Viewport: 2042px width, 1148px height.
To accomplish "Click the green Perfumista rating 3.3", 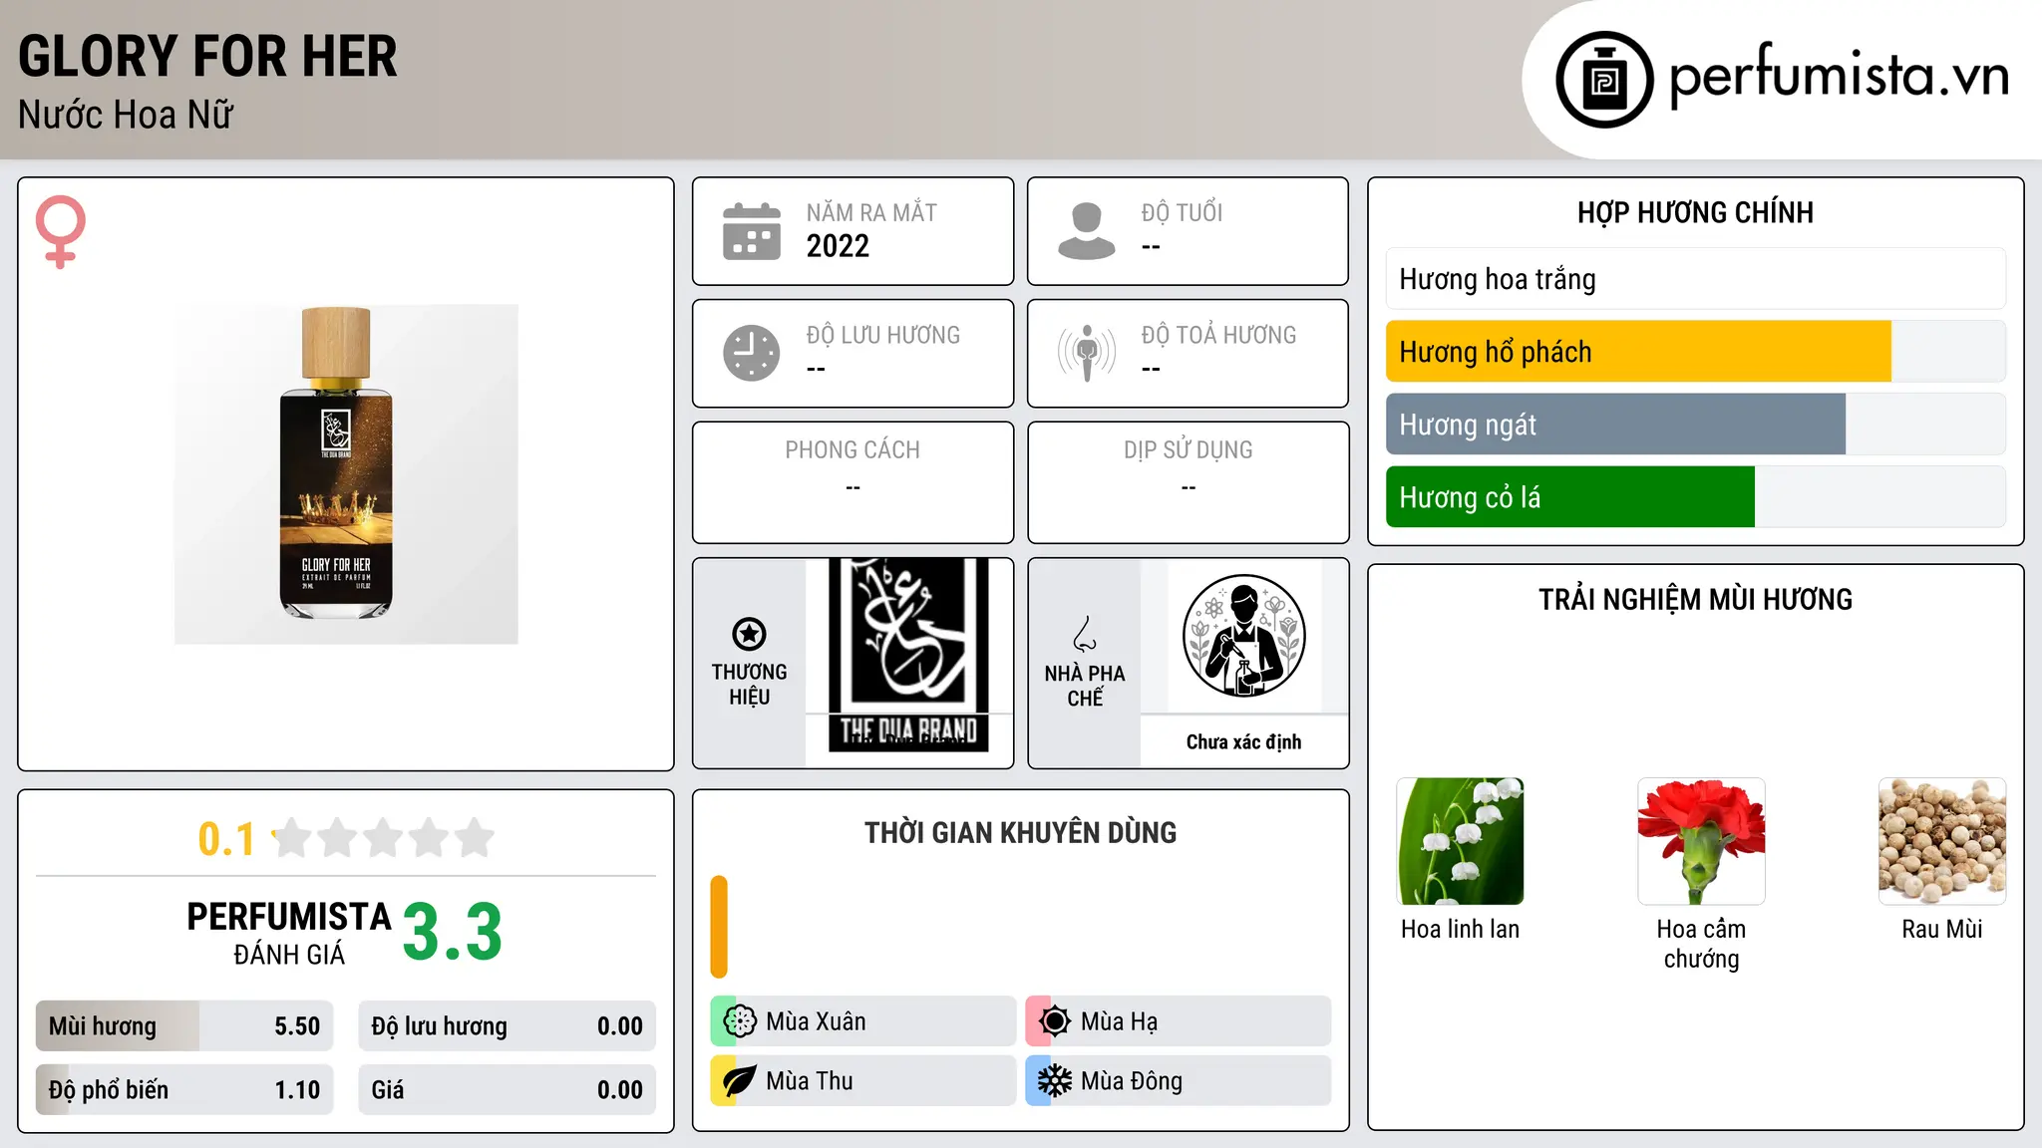I will (453, 933).
